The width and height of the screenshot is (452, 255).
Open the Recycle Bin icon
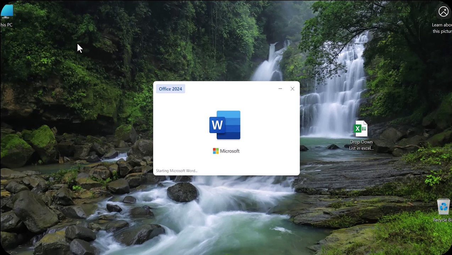tap(443, 206)
